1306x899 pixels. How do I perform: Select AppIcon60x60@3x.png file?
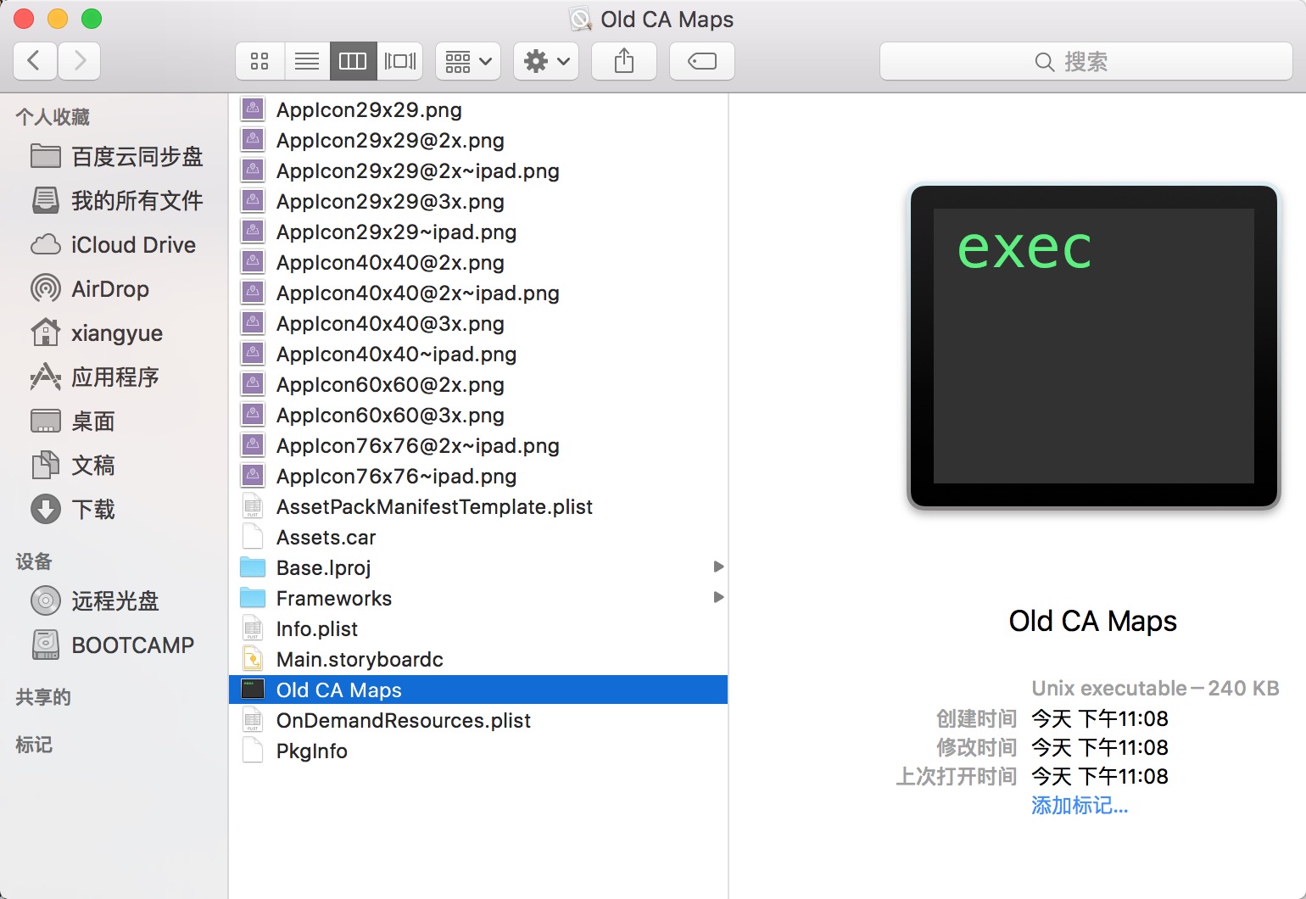(390, 416)
